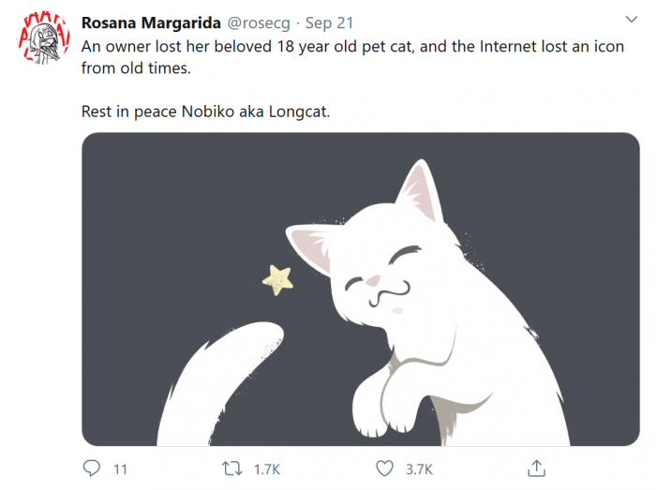Screen dimensions: 656x490
Task: Like the tweet with the heart icon
Action: tap(384, 468)
